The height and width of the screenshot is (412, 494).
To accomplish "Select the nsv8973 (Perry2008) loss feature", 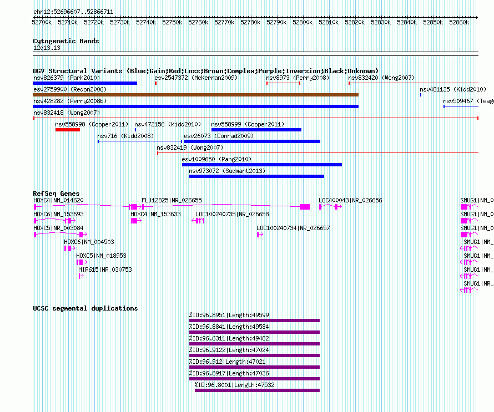I will (283, 83).
